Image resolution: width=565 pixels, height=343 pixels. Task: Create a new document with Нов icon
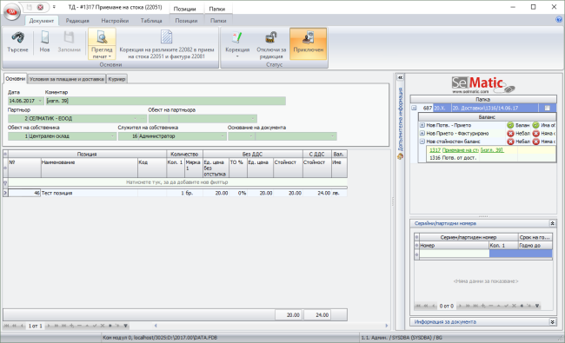[x=44, y=37]
